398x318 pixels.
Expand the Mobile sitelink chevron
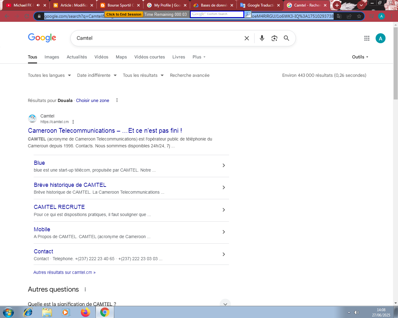pyautogui.click(x=224, y=232)
